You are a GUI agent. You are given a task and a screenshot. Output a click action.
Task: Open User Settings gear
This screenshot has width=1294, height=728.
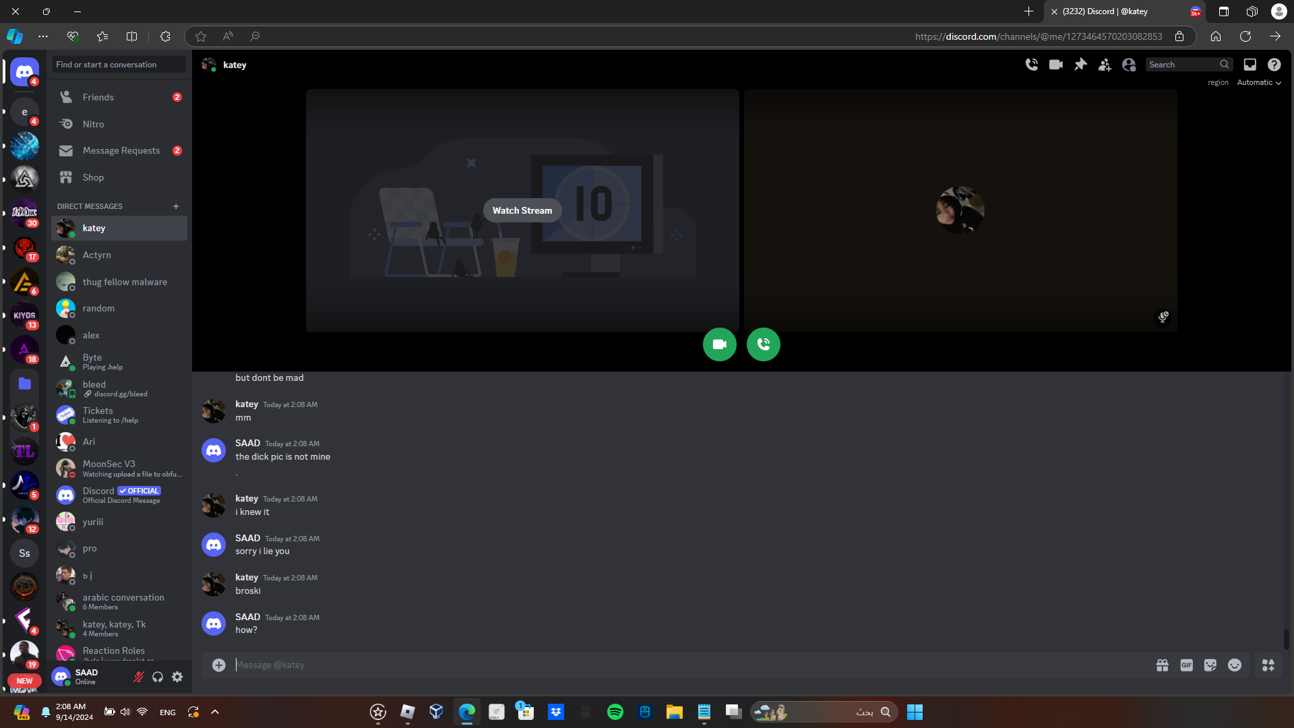[x=177, y=677]
